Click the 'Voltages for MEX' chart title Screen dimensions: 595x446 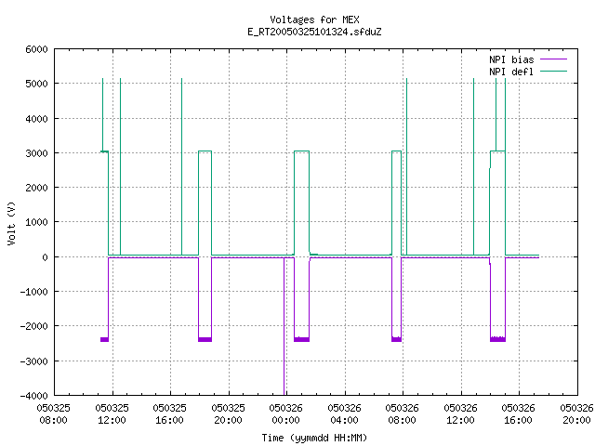tap(314, 20)
